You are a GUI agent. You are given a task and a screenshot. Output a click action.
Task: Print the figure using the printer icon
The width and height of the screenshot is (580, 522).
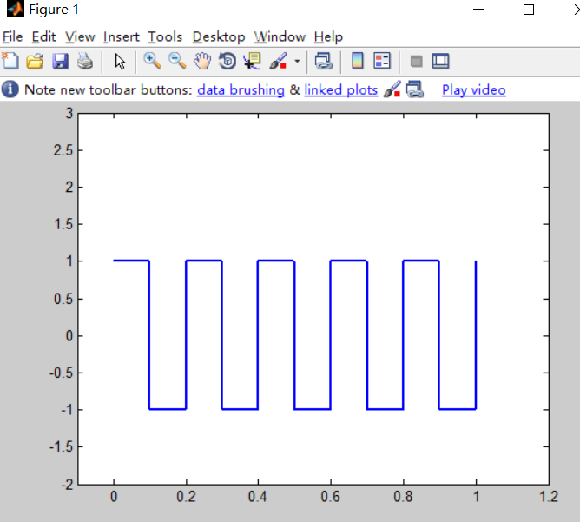(x=85, y=61)
